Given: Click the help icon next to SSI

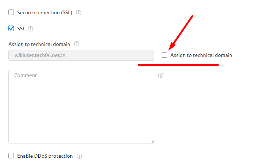Looking at the screenshot, I should pyautogui.click(x=31, y=29).
